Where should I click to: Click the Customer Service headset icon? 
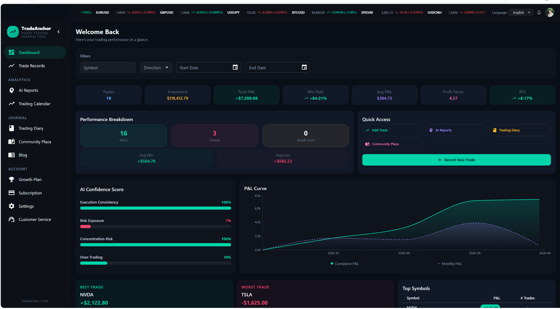[x=12, y=220]
